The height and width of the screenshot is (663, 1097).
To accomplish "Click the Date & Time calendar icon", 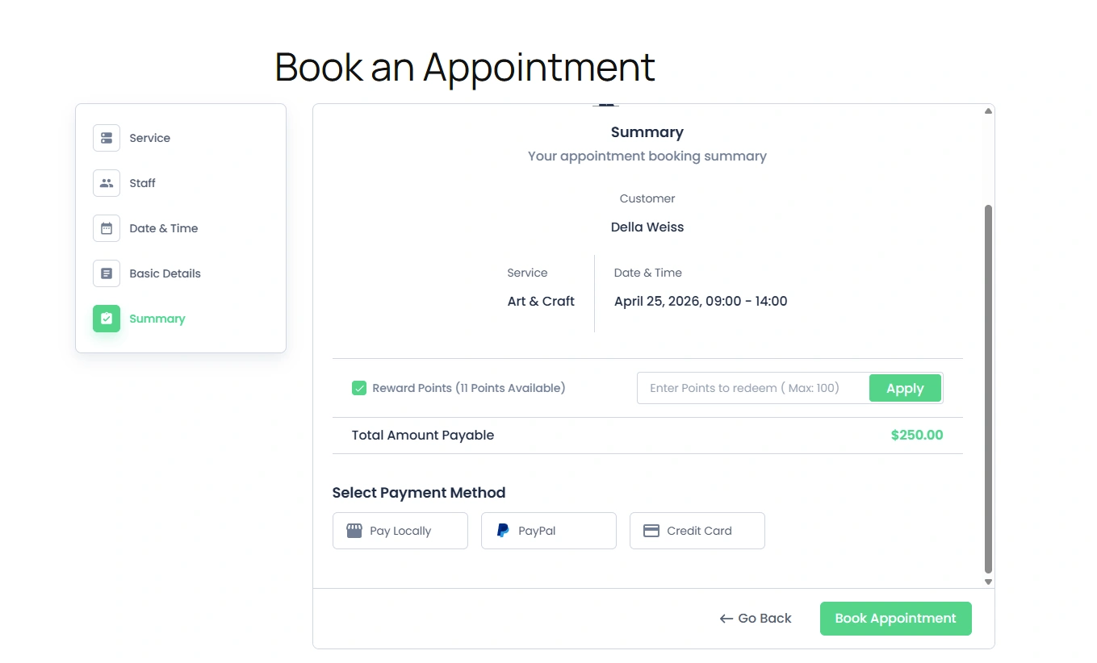I will 106,228.
